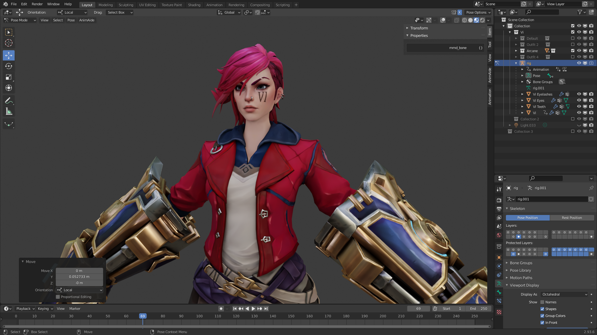Open the Pose Options dropdown
The width and height of the screenshot is (597, 335).
(x=478, y=12)
